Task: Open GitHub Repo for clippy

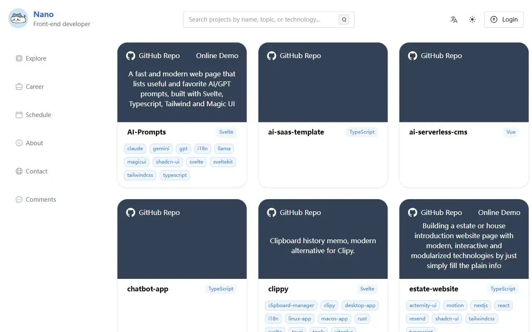Action: (294, 212)
